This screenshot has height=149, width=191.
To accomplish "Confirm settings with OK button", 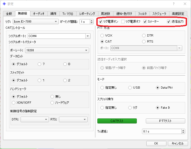I will (156, 143).
